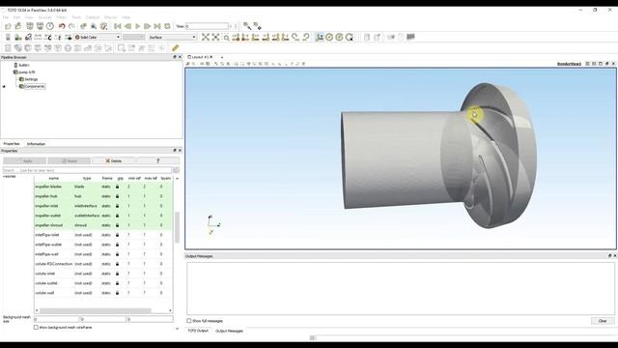Jump to the last frame

pyautogui.click(x=157, y=26)
